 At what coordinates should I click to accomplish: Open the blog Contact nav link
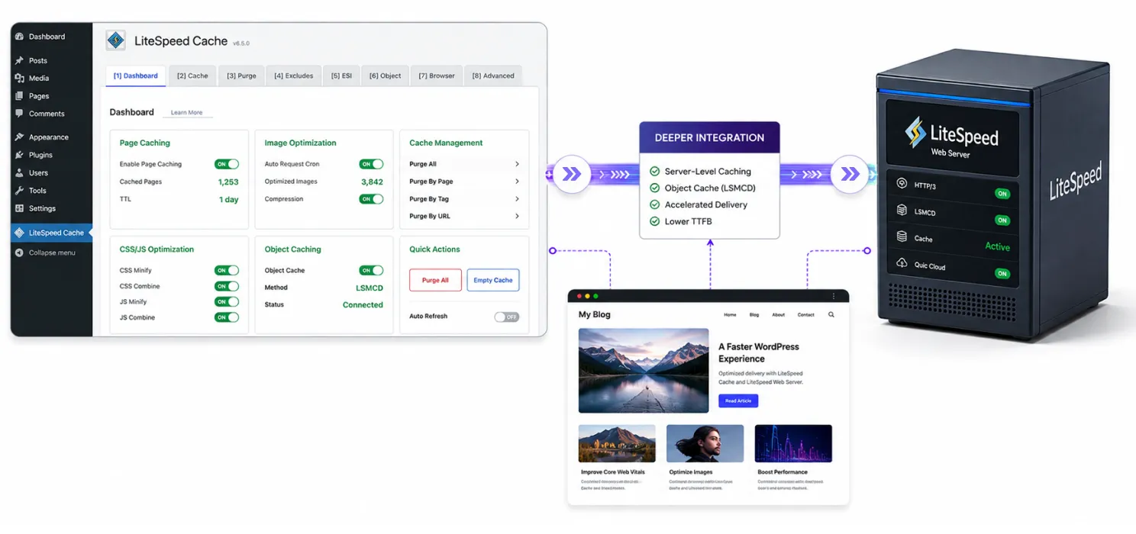click(x=806, y=314)
